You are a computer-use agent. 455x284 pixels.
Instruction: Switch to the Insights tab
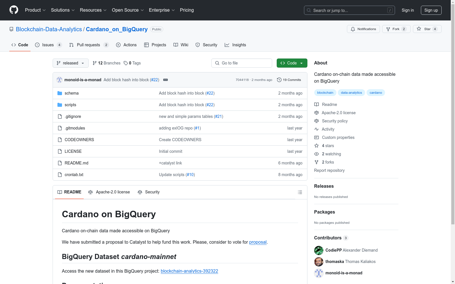pos(235,45)
